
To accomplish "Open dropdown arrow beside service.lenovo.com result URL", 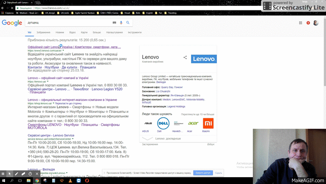I will click(72, 139).
